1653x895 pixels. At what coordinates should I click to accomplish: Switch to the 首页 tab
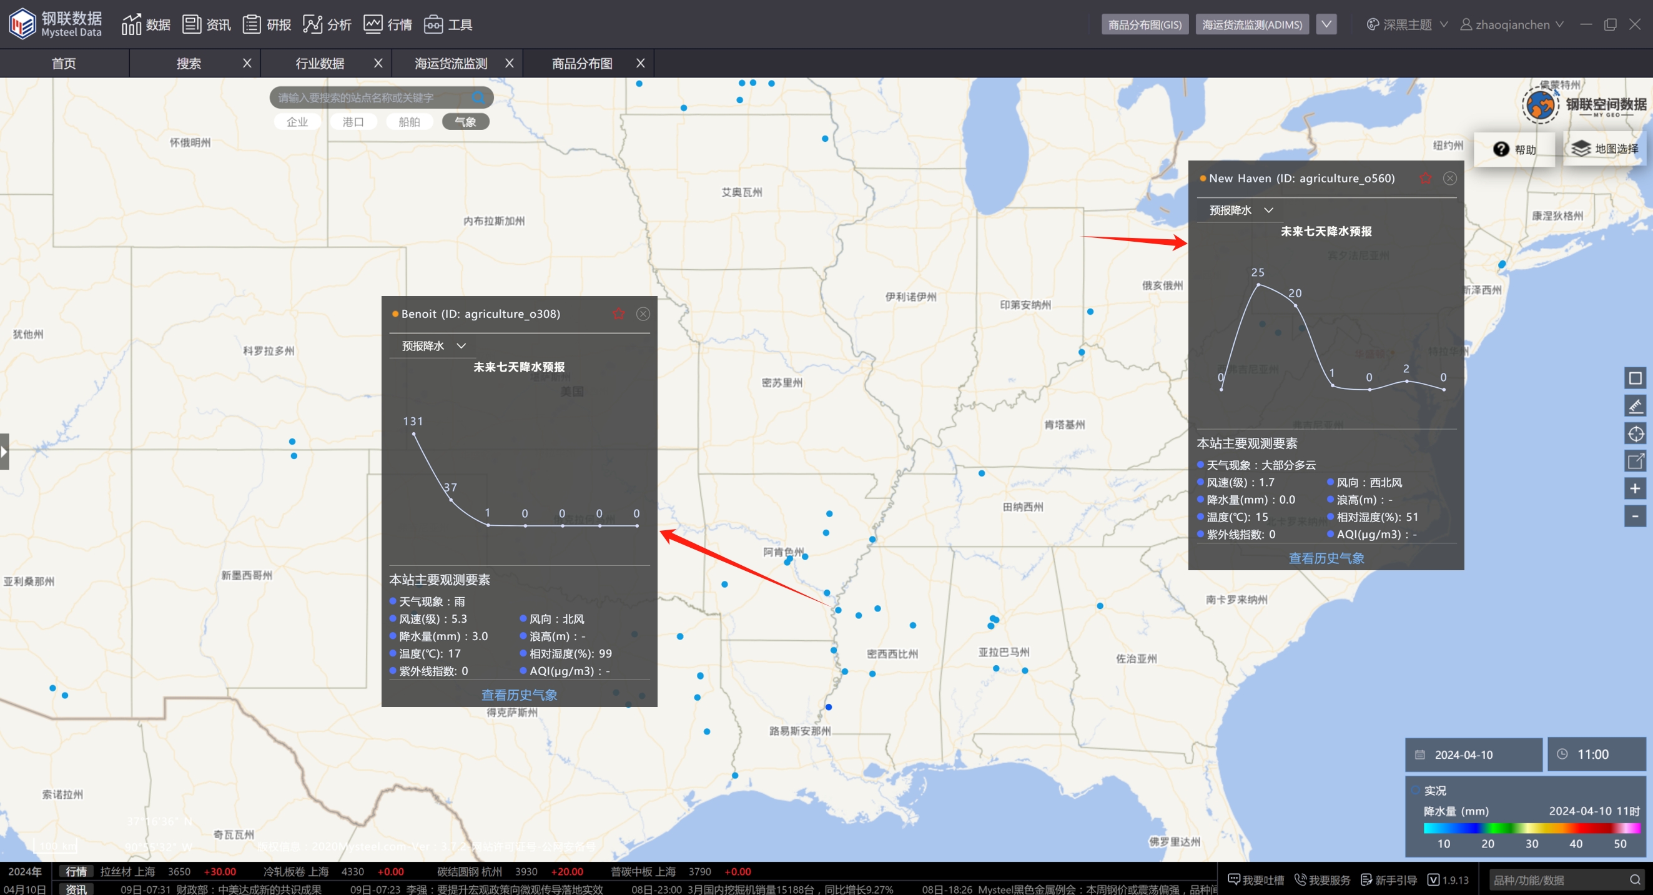coord(64,63)
